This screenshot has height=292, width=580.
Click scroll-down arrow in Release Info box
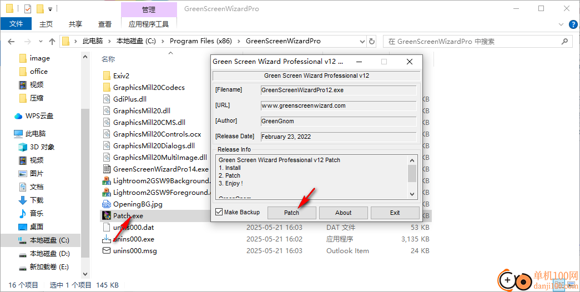pyautogui.click(x=412, y=194)
